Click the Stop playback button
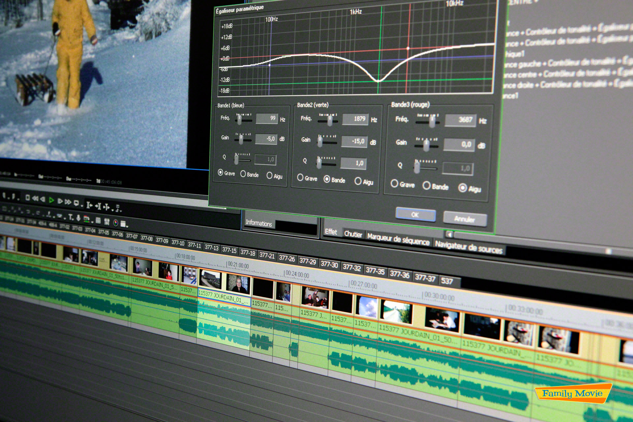Viewport: 633px width, 422px height. tap(28, 197)
